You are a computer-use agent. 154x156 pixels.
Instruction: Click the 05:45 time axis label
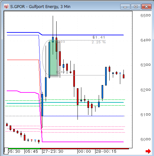click(x=32, y=152)
